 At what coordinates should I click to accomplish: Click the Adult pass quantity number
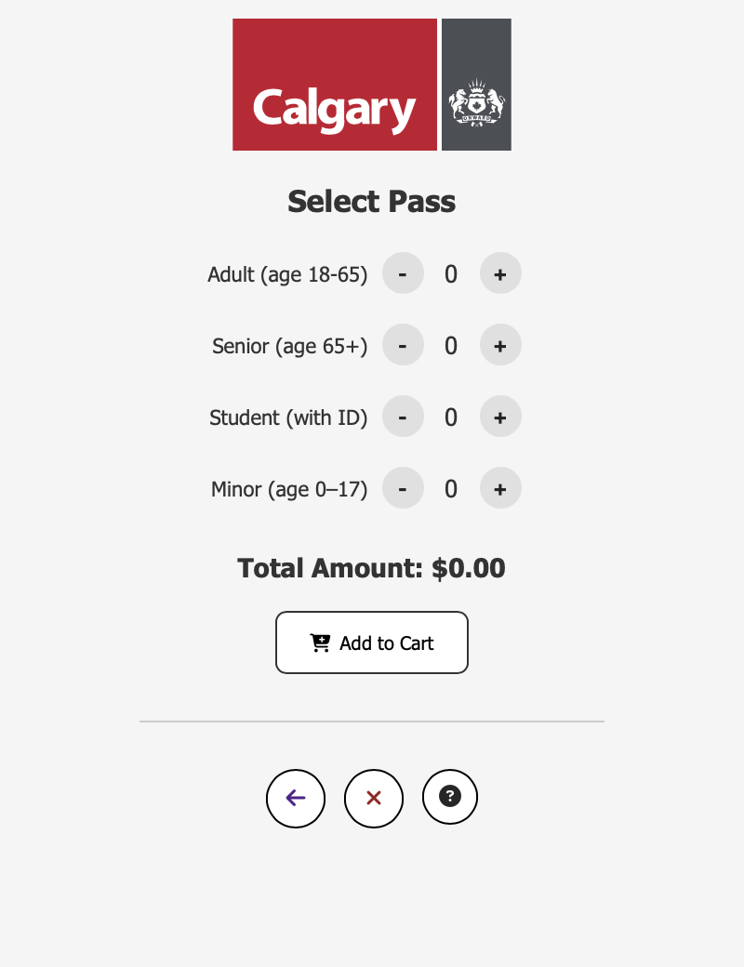[451, 274]
